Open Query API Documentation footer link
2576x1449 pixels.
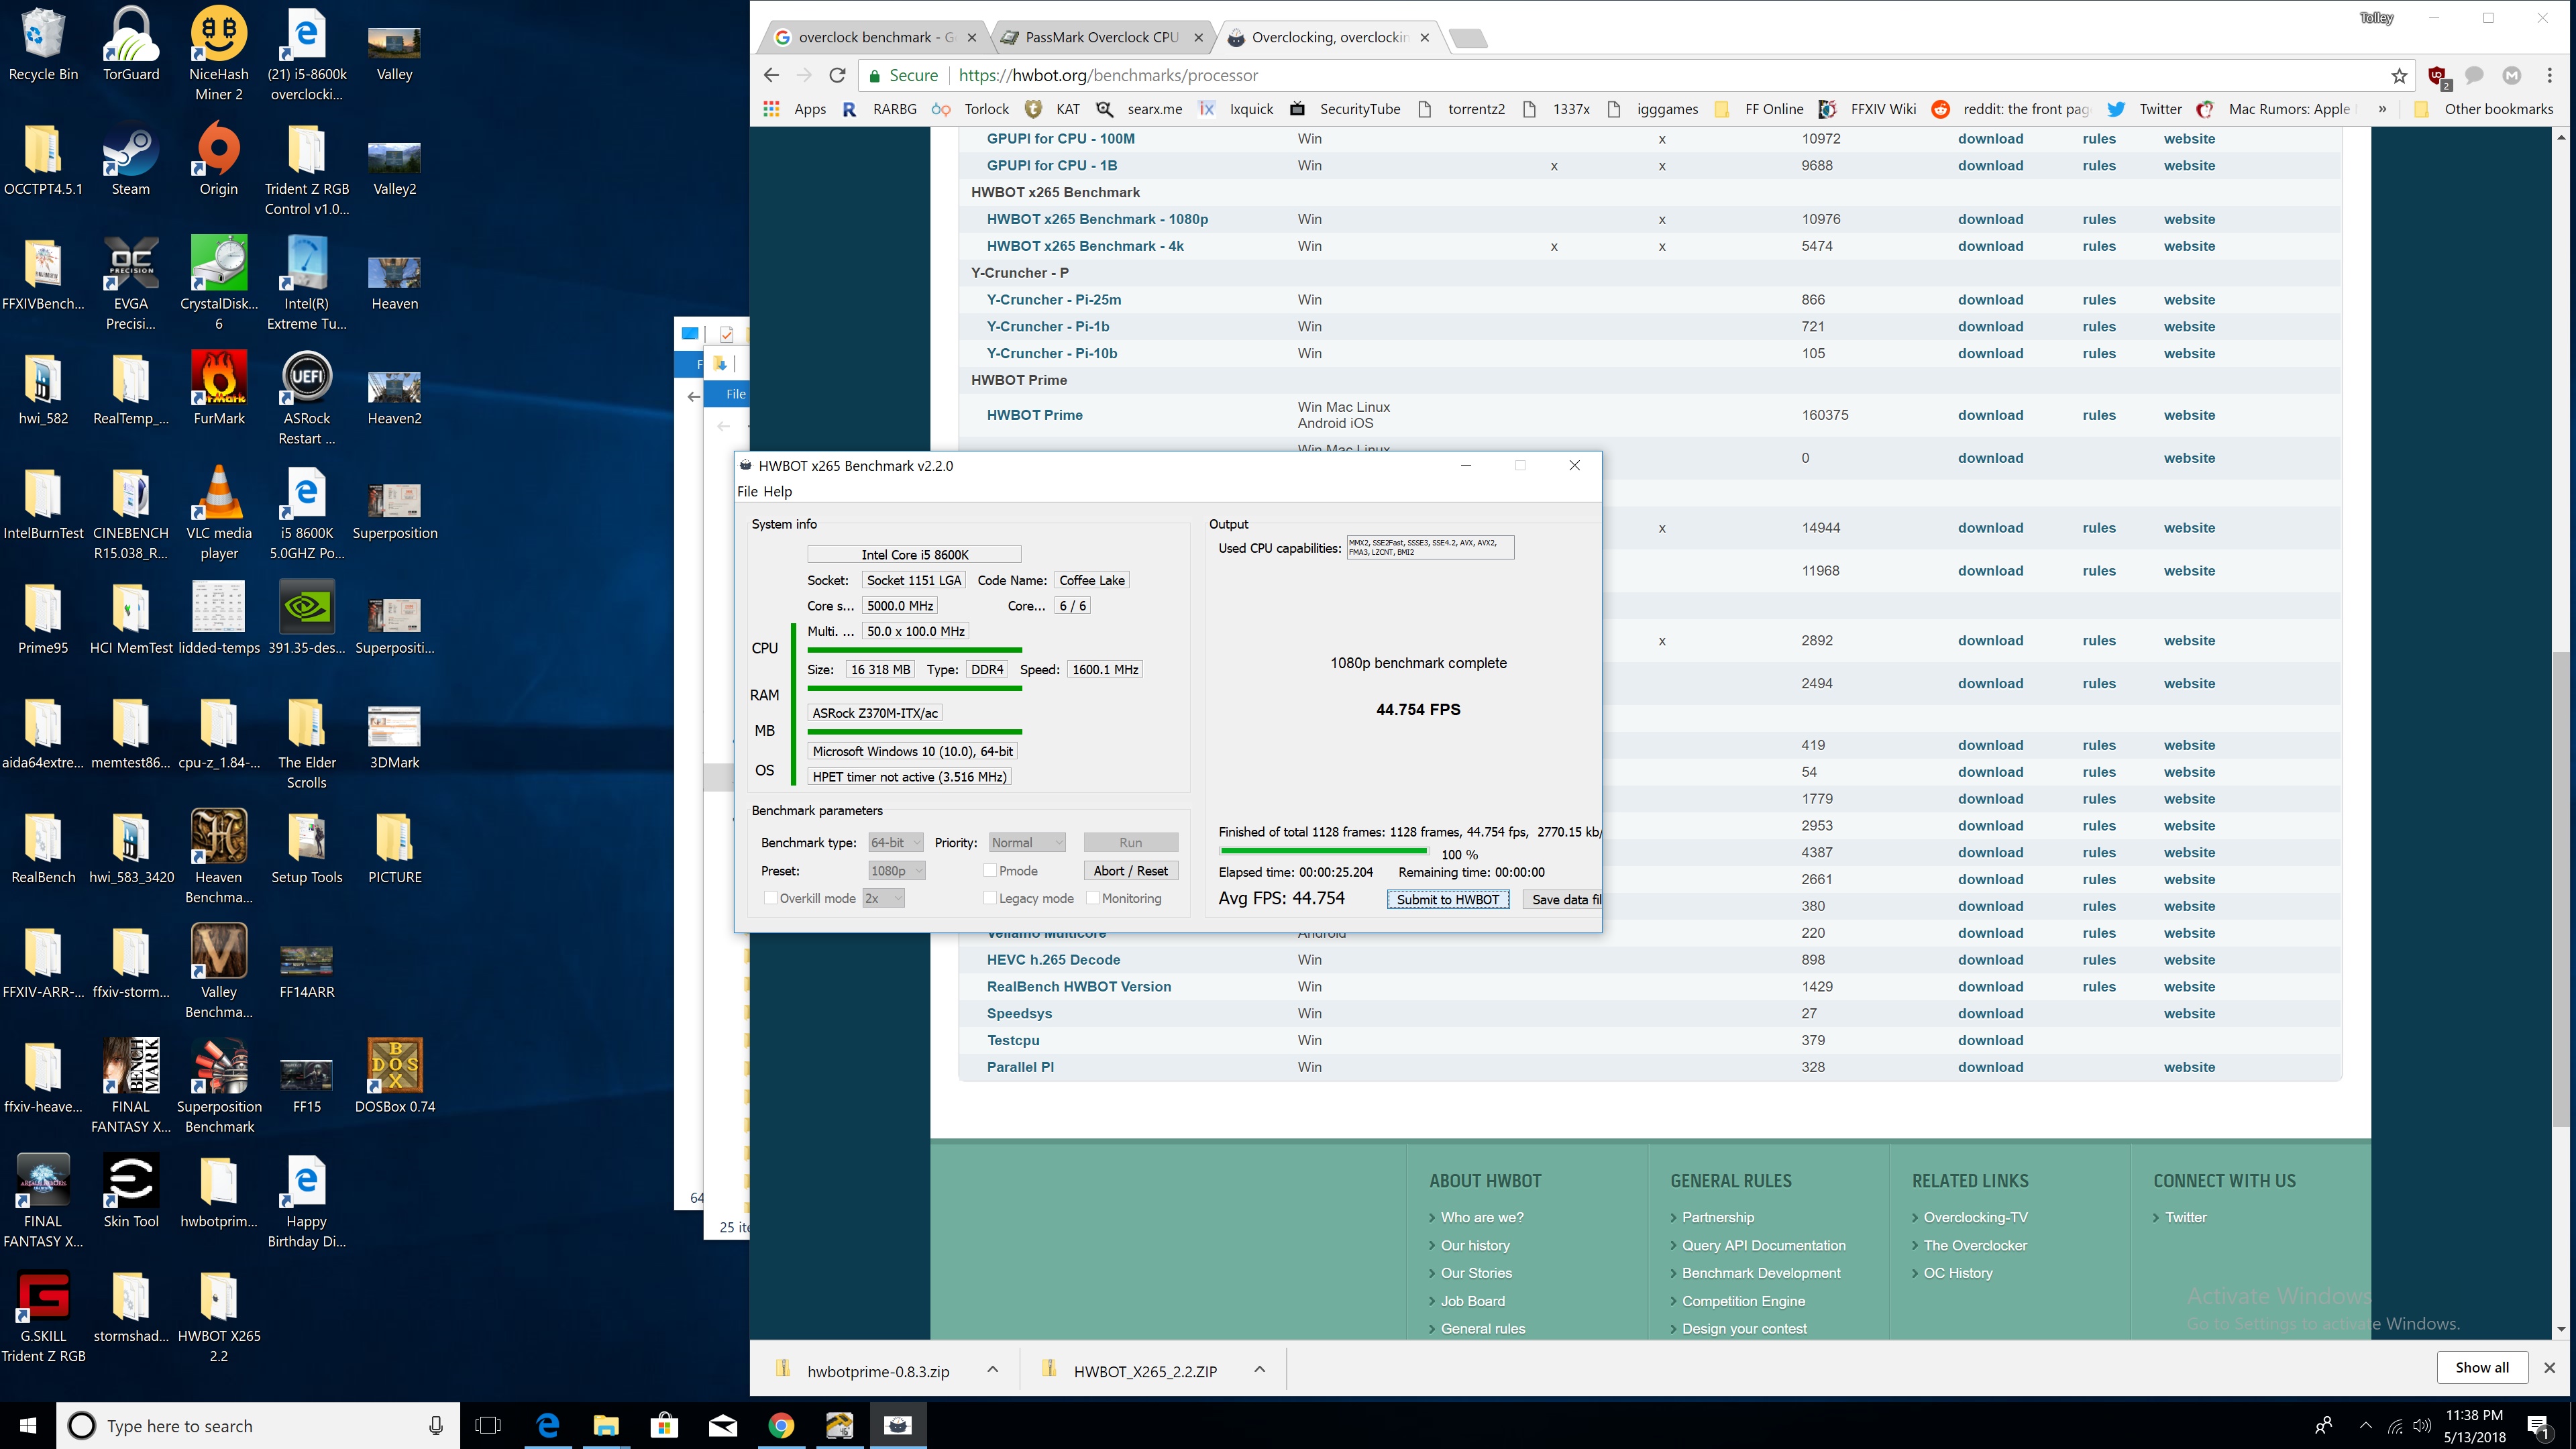click(1763, 1245)
